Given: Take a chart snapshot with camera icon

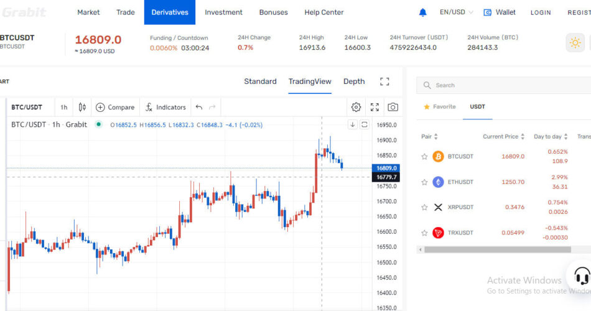Looking at the screenshot, I should coord(393,107).
